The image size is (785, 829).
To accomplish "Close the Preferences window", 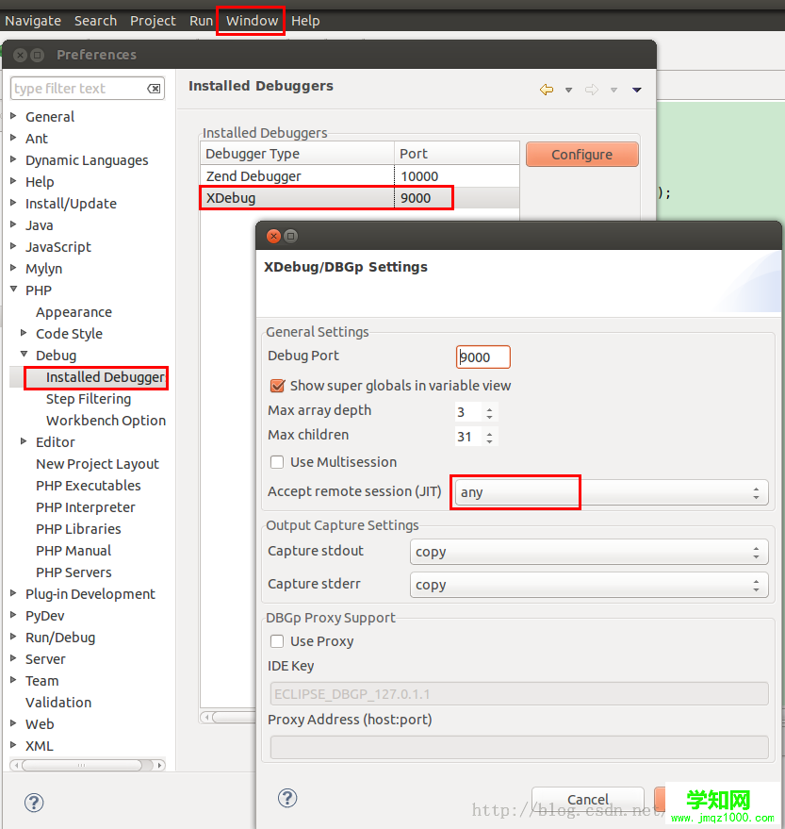I will click(x=20, y=55).
